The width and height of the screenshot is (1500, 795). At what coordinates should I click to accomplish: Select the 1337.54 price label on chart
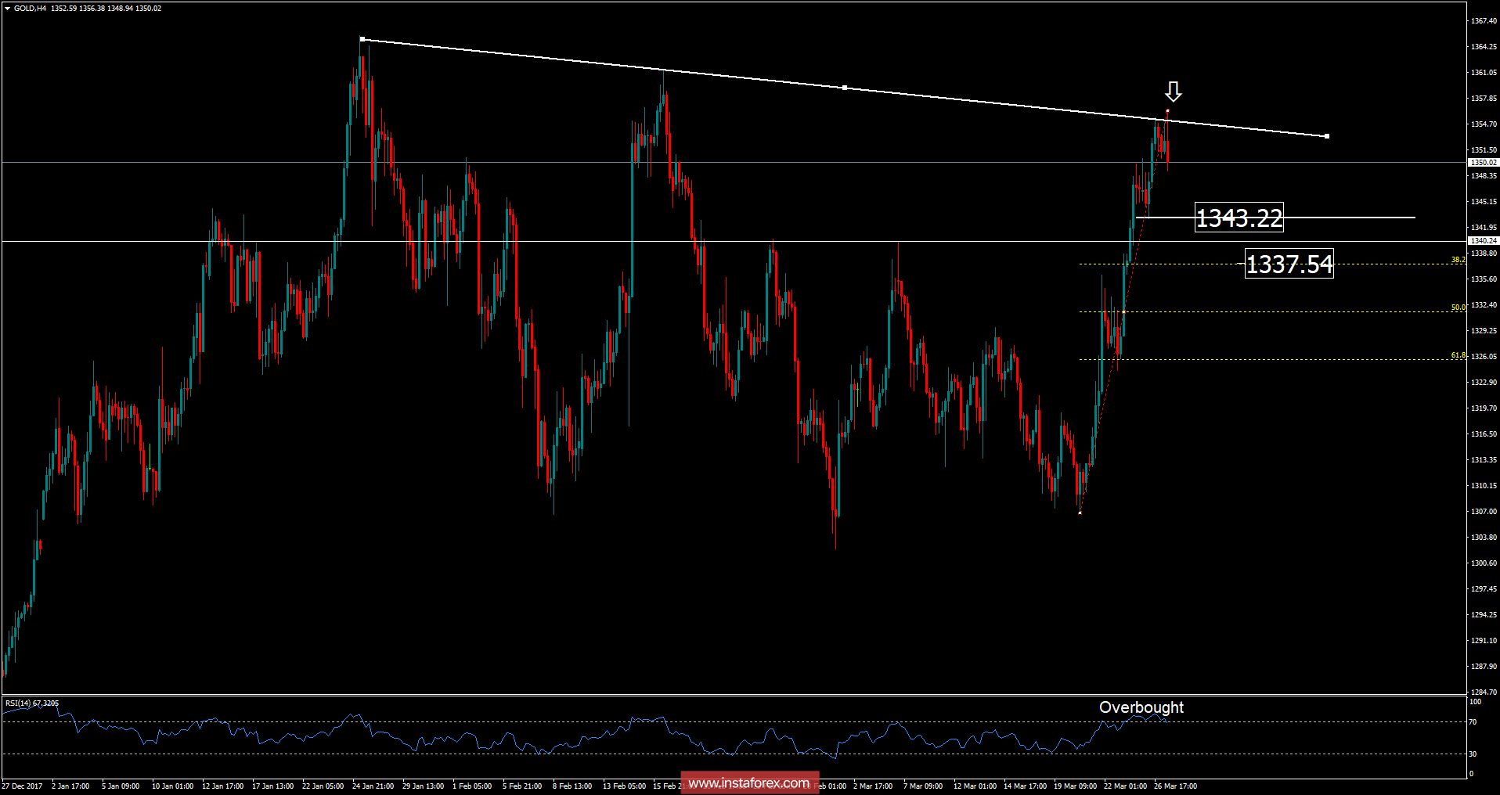[1289, 264]
